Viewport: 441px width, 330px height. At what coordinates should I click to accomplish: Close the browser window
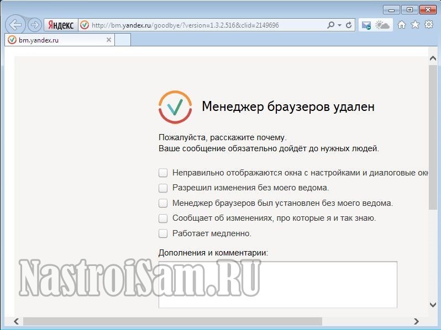click(428, 10)
